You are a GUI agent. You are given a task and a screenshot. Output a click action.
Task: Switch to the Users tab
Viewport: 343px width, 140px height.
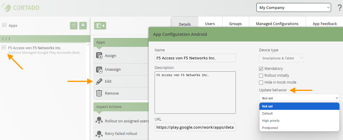210,24
